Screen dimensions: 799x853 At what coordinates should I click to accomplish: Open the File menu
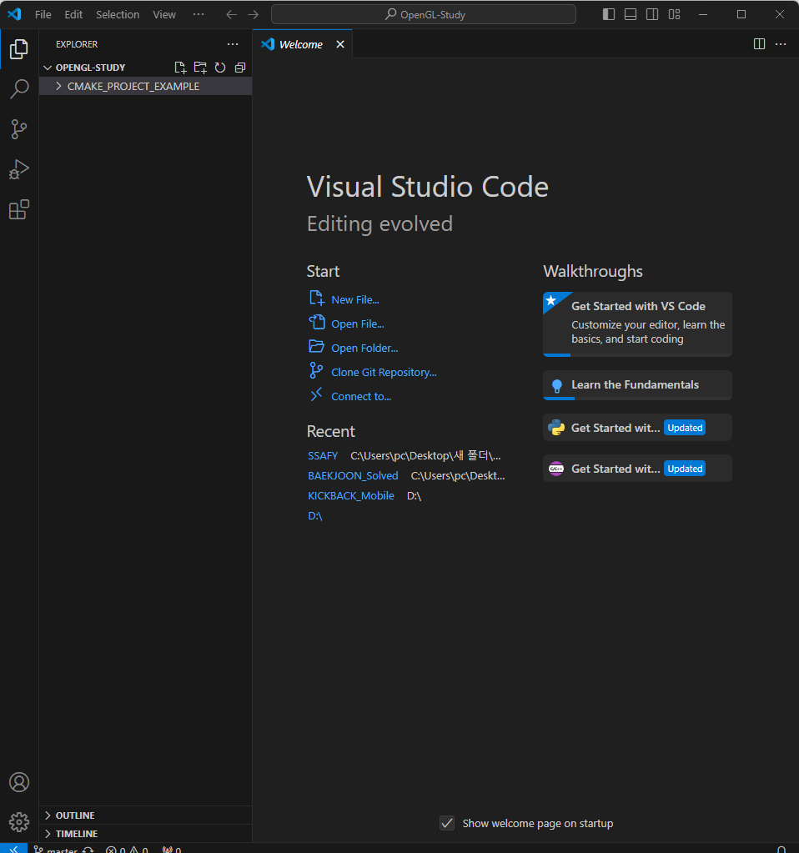pyautogui.click(x=43, y=15)
